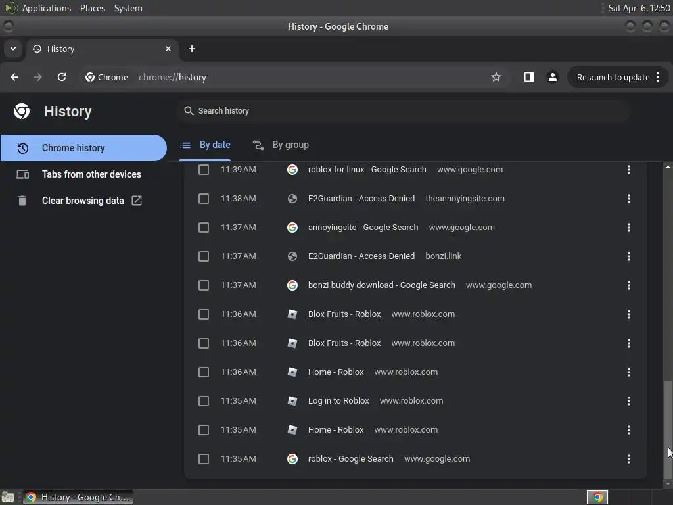Open Log in to Roblox link

338,401
